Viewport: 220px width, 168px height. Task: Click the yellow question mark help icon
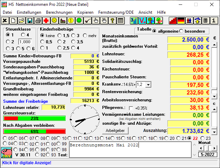click(x=112, y=21)
